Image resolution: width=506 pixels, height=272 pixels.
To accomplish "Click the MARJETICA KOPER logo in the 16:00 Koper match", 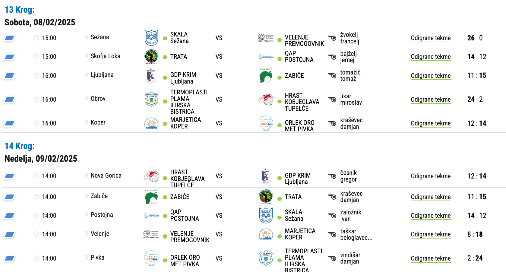I will pyautogui.click(x=151, y=123).
